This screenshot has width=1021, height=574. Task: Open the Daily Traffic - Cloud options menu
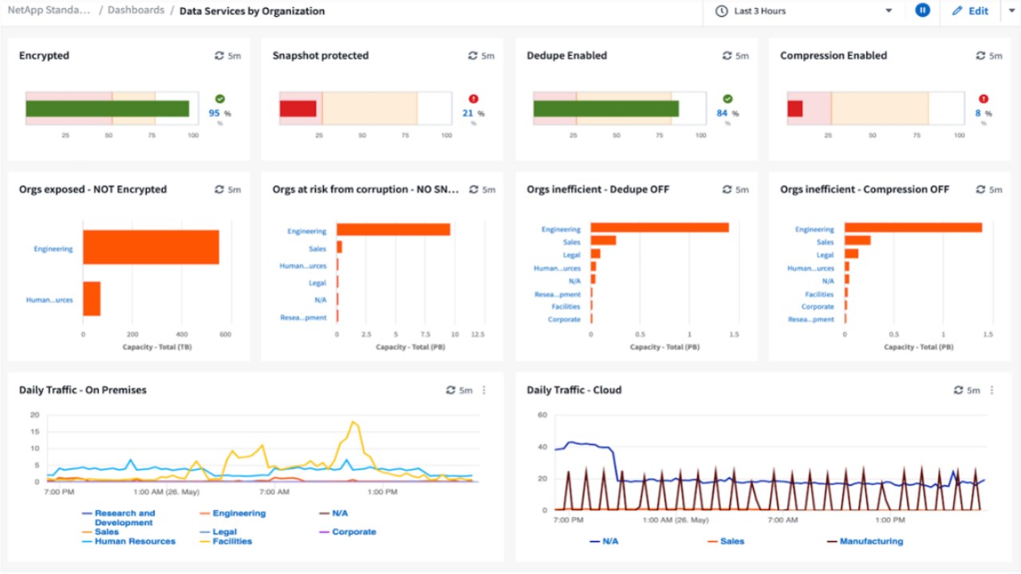point(992,390)
